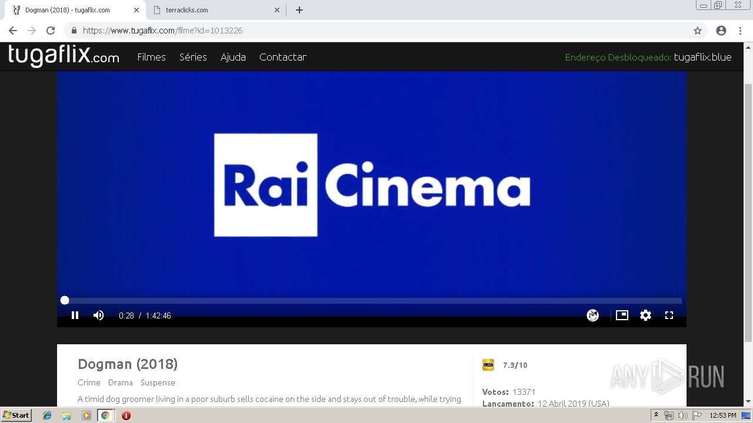Open the Séries menu
This screenshot has width=753, height=423.
[193, 57]
